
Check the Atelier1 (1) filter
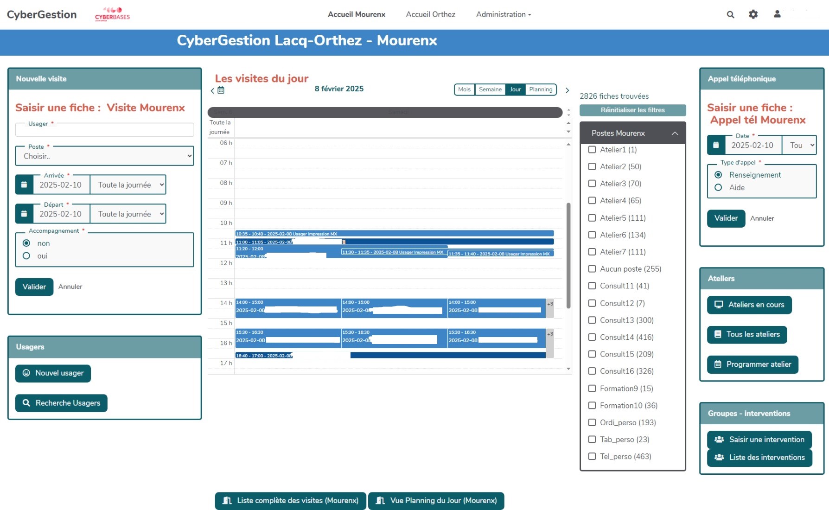click(592, 149)
